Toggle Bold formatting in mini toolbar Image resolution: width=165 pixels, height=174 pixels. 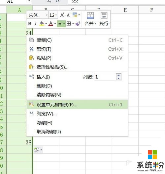(30, 24)
